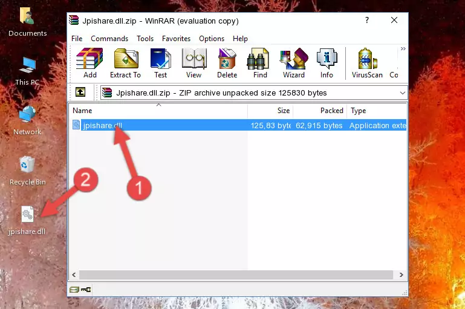
Task: Click the 62,915 bytes packed value
Action: click(319, 125)
